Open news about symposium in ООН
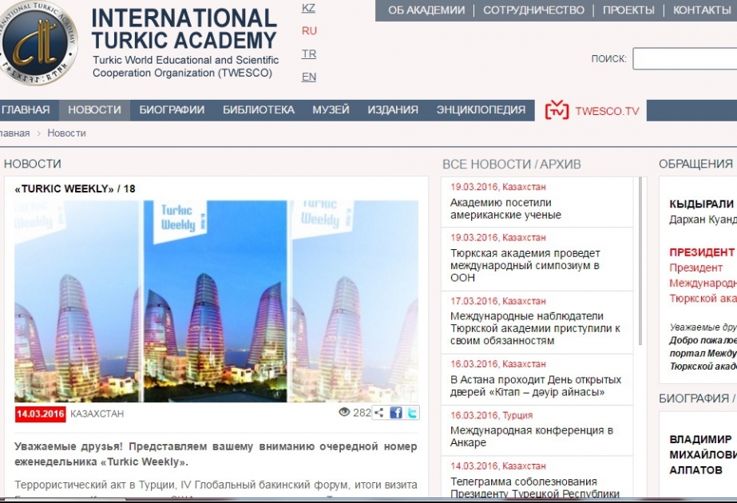This screenshot has height=503, width=737. (525, 266)
